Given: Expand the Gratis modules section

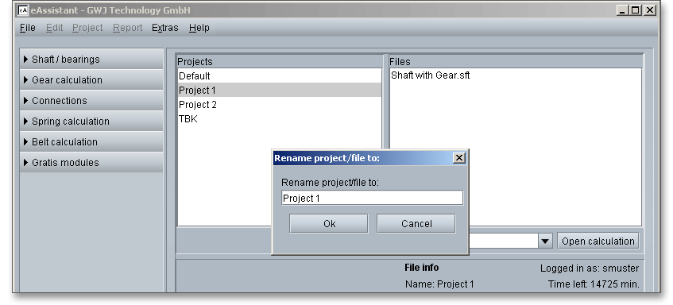Looking at the screenshot, I should (91, 162).
